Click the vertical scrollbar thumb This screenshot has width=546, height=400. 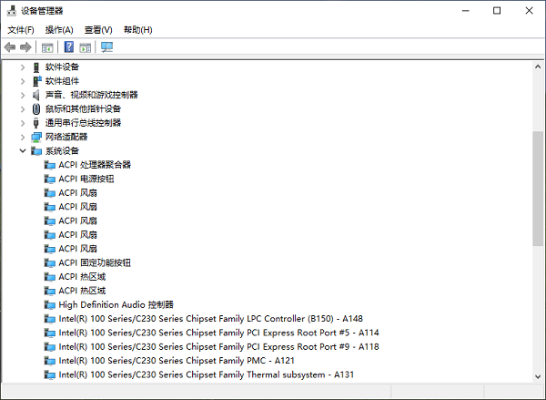tap(538, 189)
